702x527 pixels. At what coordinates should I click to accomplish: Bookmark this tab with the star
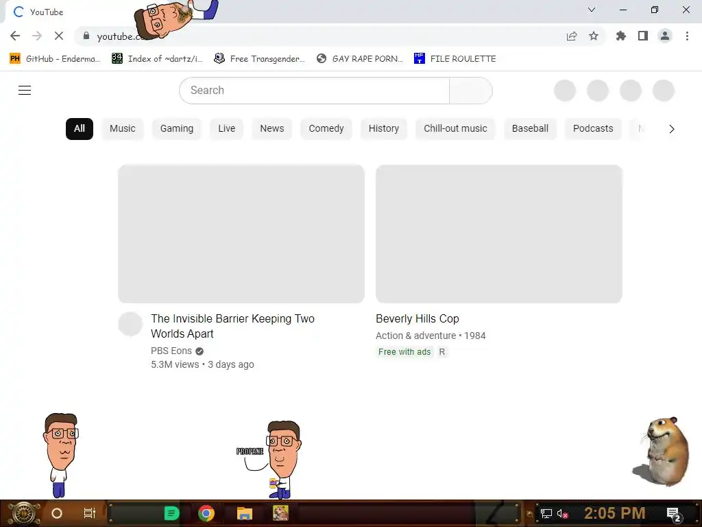click(594, 36)
